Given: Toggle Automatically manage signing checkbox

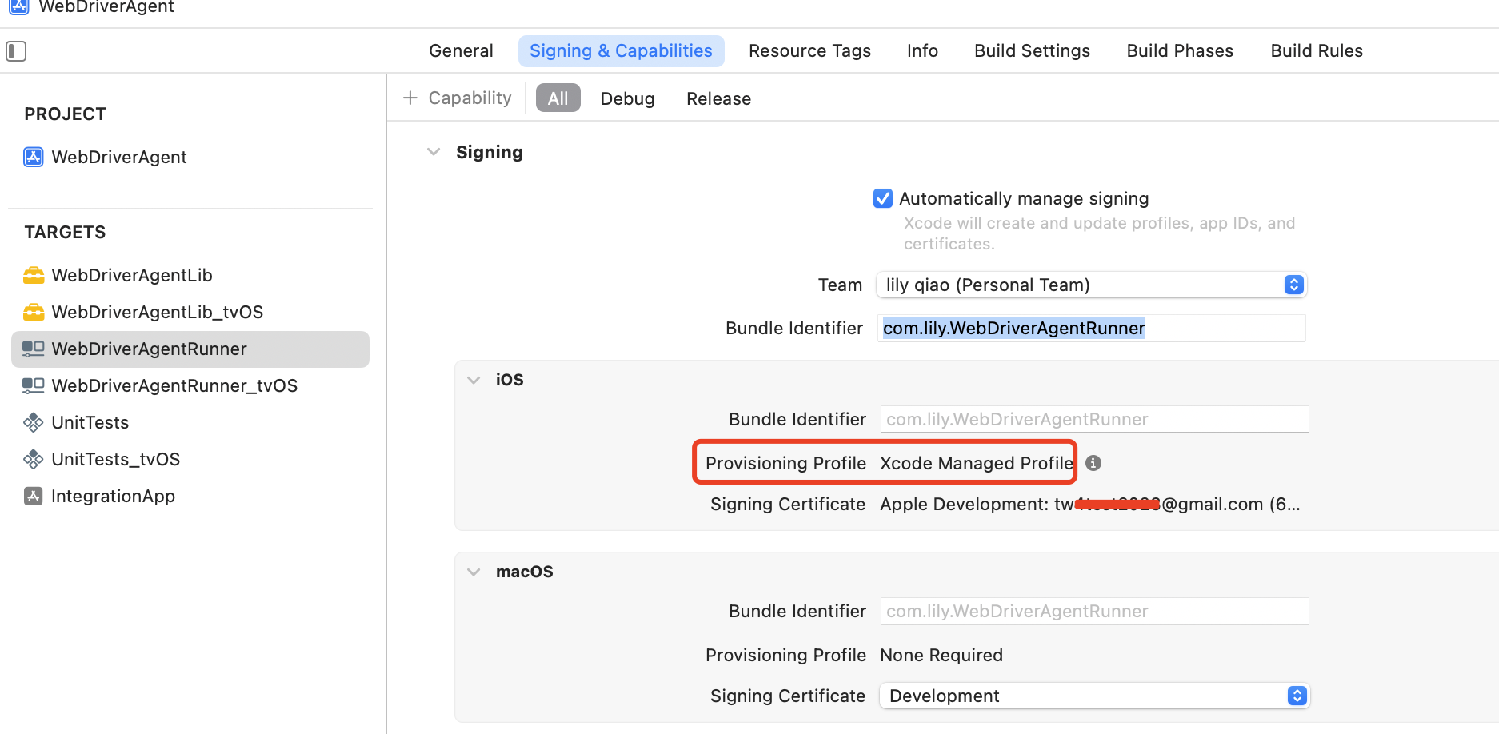Looking at the screenshot, I should pyautogui.click(x=883, y=198).
